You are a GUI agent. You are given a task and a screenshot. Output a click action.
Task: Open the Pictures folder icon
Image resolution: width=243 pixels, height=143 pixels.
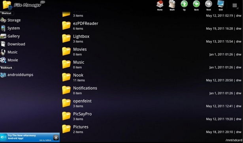(66, 129)
